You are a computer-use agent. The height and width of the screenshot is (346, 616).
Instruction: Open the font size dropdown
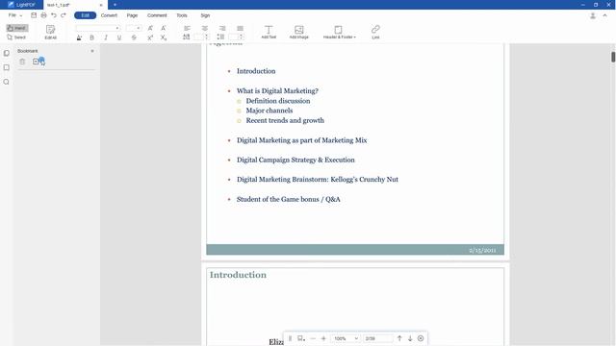(x=134, y=28)
